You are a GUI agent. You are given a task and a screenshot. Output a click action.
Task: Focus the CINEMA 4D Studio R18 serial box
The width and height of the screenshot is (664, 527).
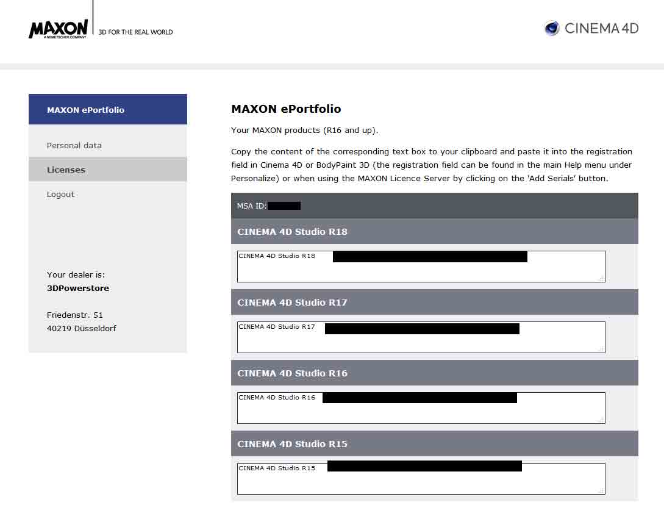421,271
